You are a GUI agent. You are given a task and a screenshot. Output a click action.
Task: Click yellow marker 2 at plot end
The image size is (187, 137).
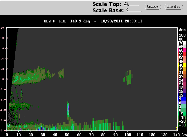click(176, 129)
